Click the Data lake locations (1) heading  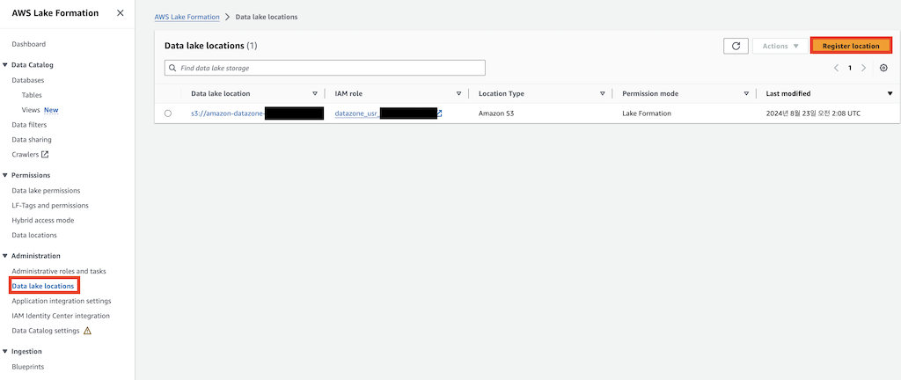coord(211,46)
